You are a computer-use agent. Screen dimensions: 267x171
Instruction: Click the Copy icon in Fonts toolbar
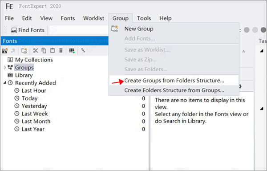[x=44, y=51]
